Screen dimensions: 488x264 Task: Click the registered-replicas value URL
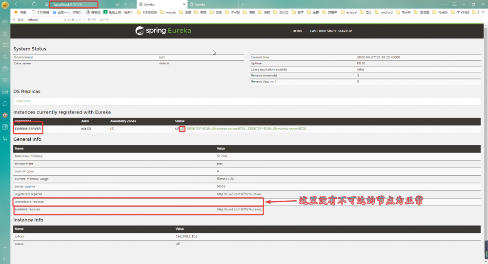point(239,194)
